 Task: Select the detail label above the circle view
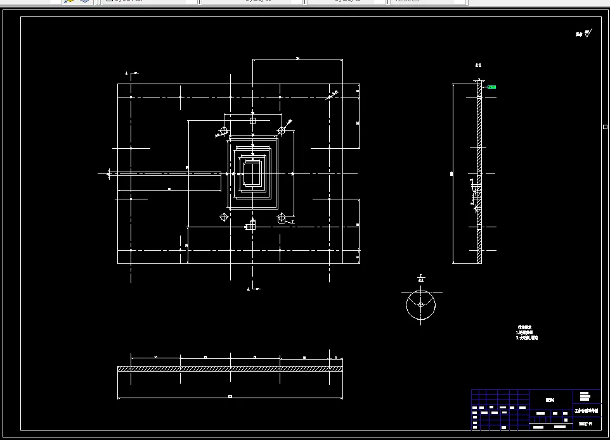point(421,278)
